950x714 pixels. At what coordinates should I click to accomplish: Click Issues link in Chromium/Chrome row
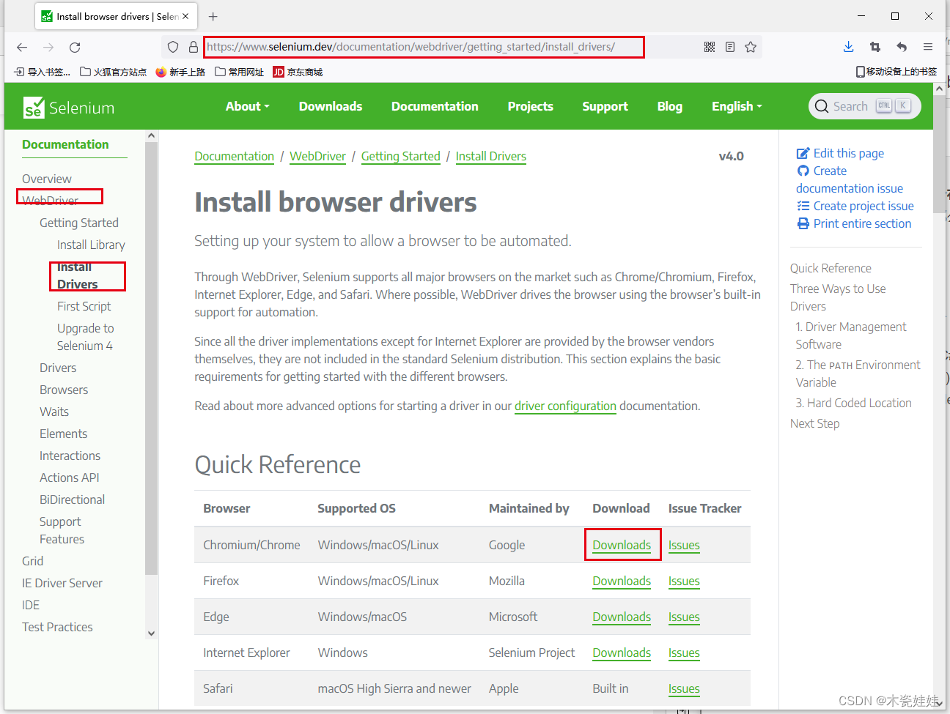(684, 545)
